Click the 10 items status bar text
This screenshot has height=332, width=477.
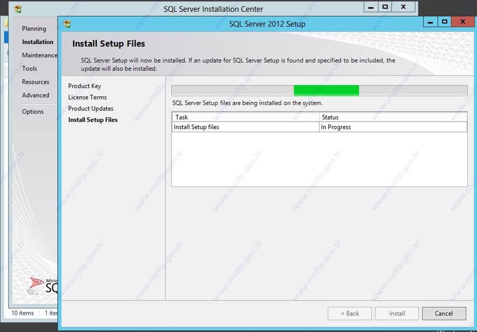[x=23, y=313]
